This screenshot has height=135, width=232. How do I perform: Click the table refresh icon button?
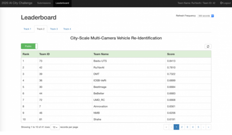pyautogui.click(x=208, y=46)
